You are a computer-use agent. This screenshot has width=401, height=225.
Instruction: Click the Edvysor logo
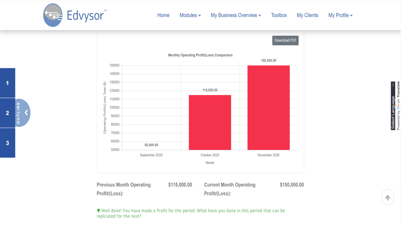75,15
